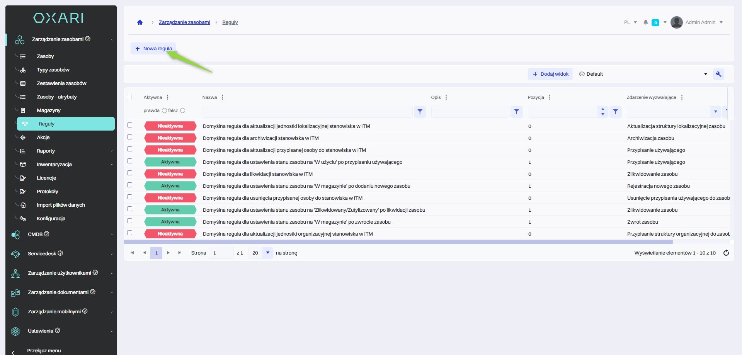Click the horizontal scrollbar under the table
This screenshot has height=355, width=742.
[x=398, y=242]
